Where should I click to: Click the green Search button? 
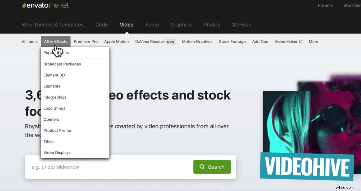(212, 167)
